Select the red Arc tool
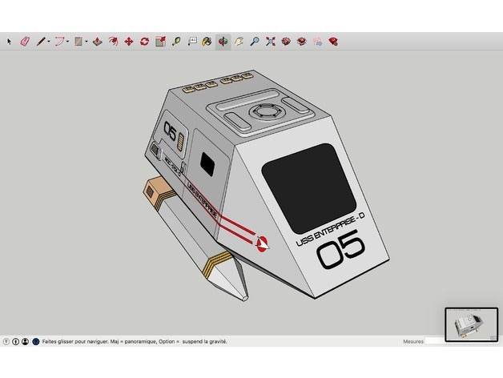Screen dimensions: 503x378 (59, 42)
